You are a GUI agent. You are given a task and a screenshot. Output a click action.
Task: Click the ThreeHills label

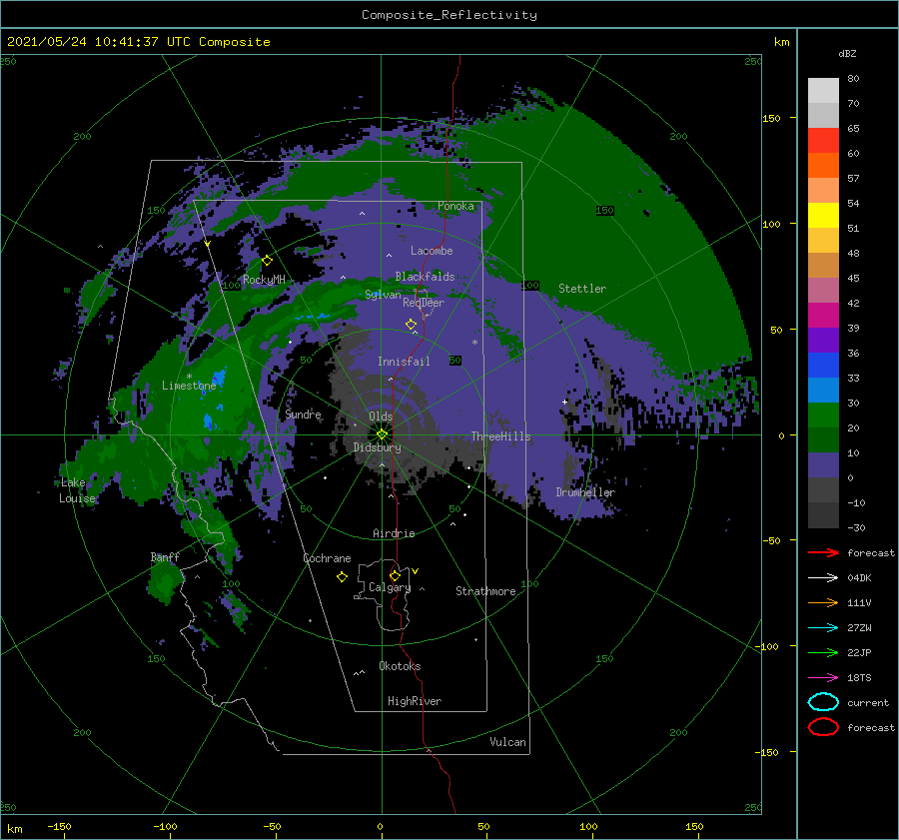(501, 436)
